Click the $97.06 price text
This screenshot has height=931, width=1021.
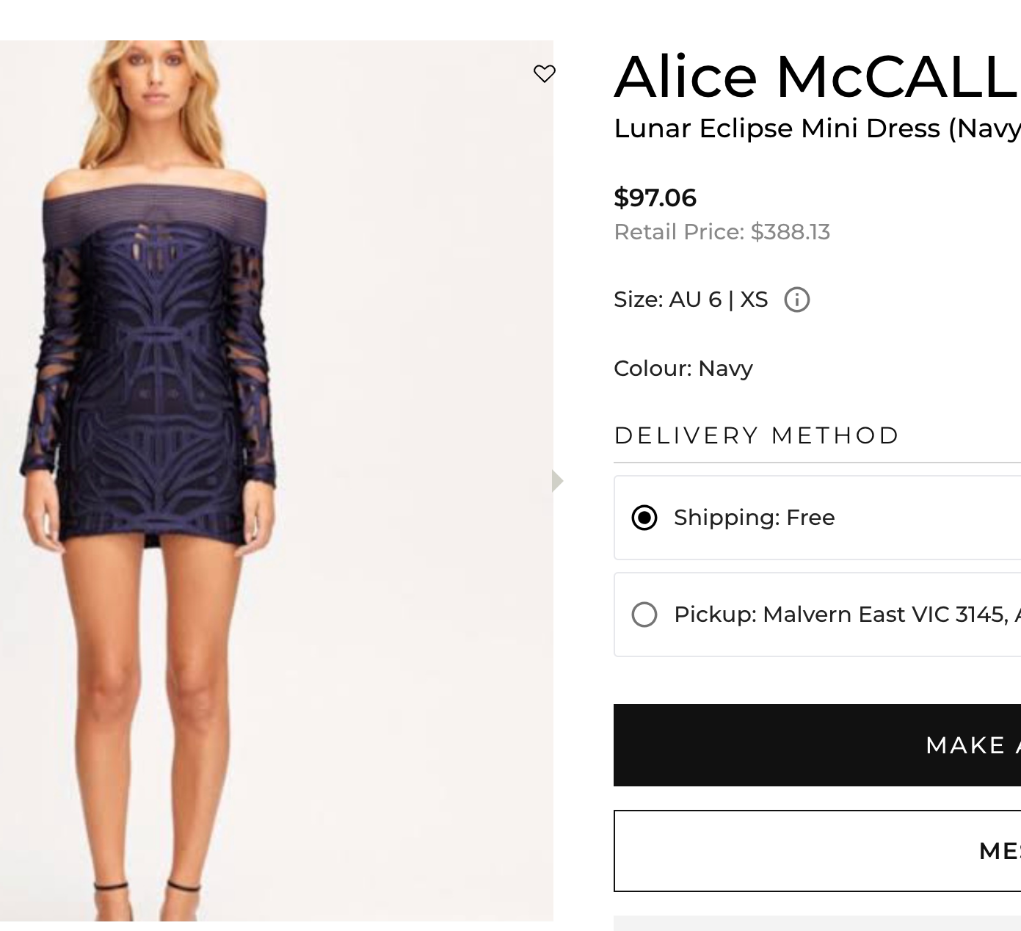point(655,197)
